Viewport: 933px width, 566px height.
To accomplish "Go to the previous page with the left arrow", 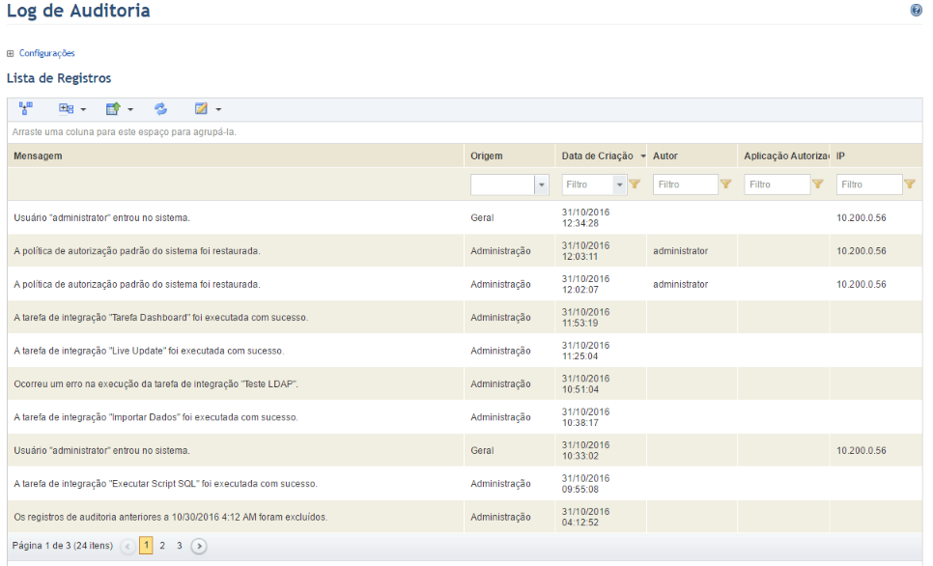I will point(127,546).
